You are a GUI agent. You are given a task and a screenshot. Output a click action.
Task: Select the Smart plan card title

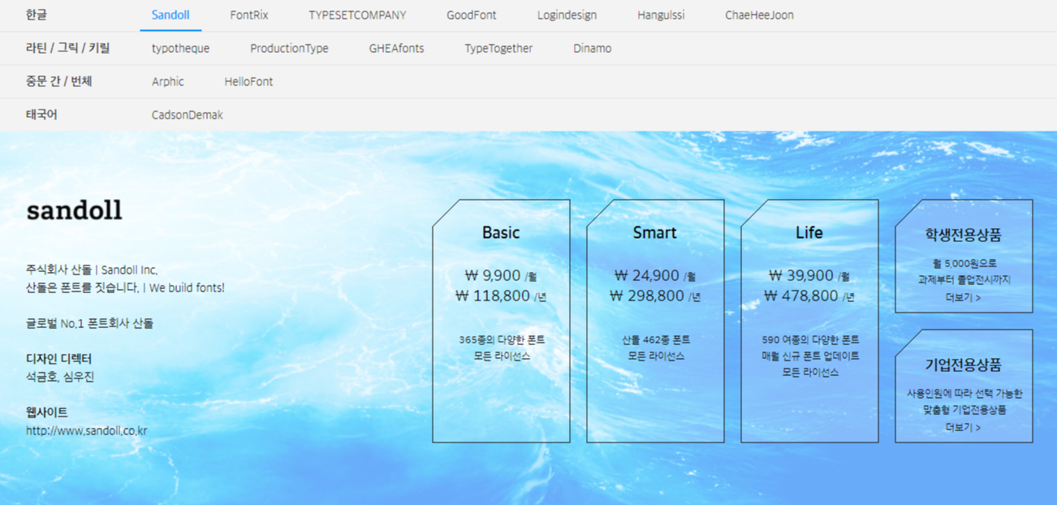pyautogui.click(x=654, y=233)
